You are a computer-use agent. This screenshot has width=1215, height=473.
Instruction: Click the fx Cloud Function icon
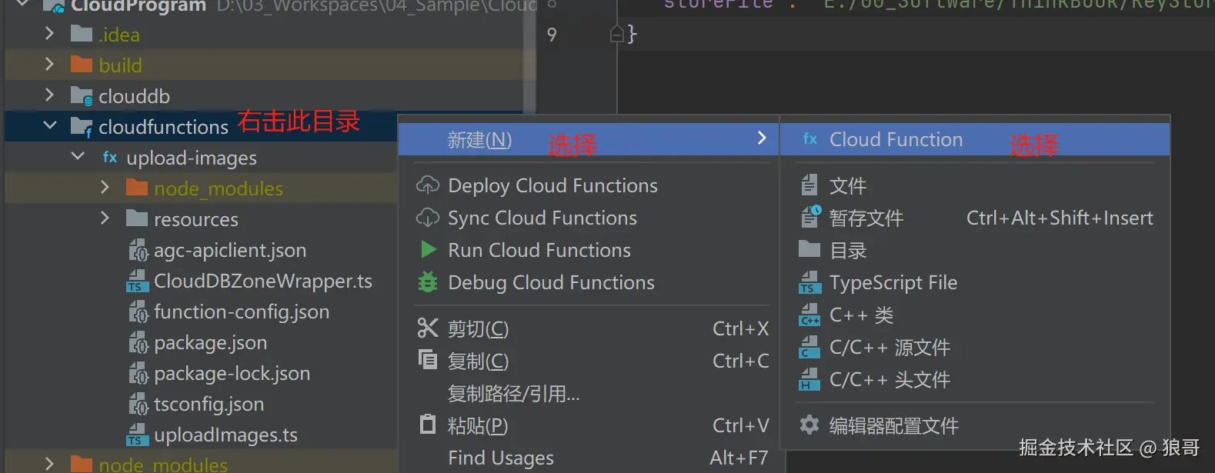(809, 139)
